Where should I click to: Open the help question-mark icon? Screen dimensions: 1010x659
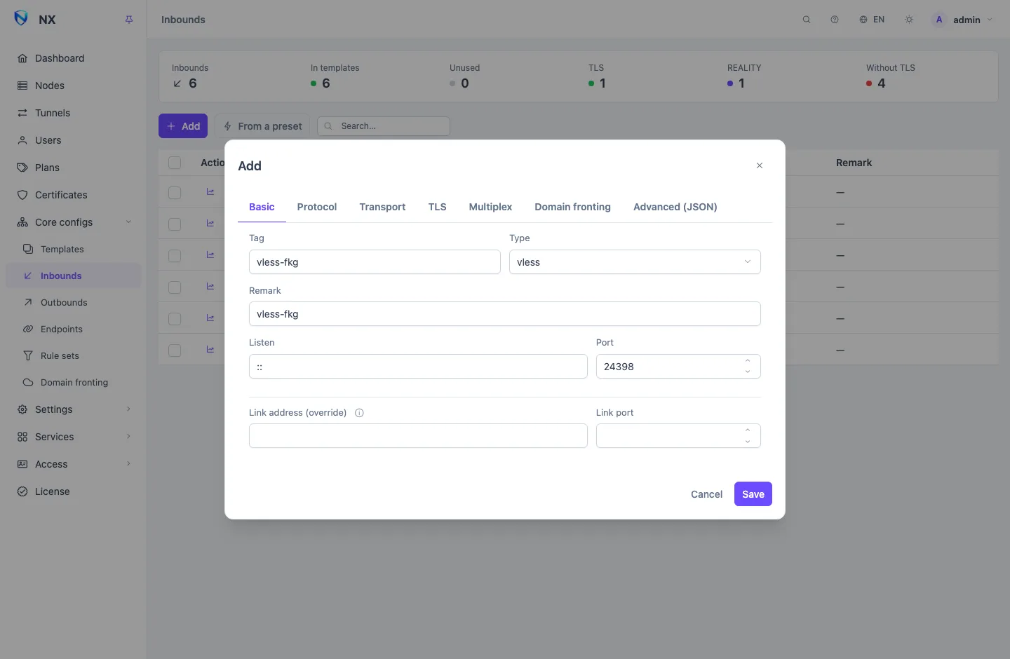tap(835, 20)
